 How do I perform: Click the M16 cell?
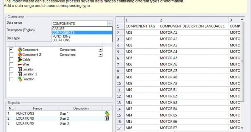coord(142,128)
